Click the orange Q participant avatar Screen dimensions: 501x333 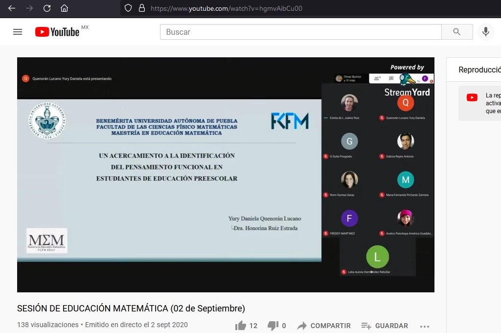click(x=406, y=103)
